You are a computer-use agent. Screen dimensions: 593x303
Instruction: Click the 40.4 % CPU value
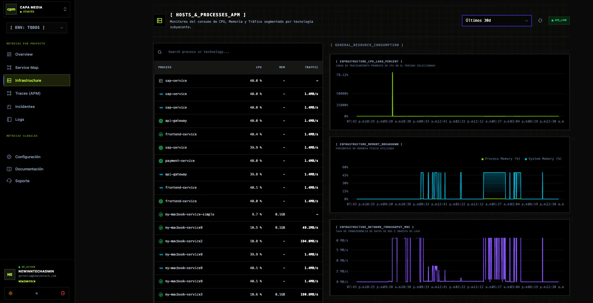click(256, 134)
